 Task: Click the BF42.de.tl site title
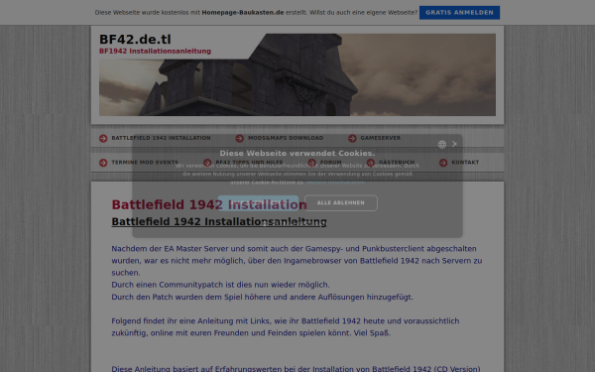pyautogui.click(x=135, y=40)
